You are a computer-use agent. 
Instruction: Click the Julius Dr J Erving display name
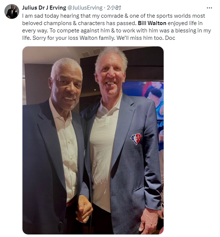tap(44, 8)
